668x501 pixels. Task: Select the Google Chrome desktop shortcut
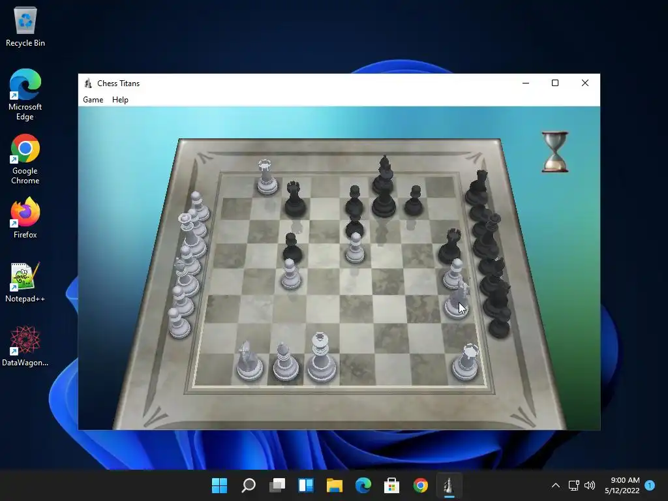point(25,159)
